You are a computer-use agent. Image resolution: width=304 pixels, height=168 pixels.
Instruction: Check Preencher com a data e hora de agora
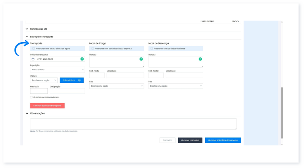(x=33, y=49)
